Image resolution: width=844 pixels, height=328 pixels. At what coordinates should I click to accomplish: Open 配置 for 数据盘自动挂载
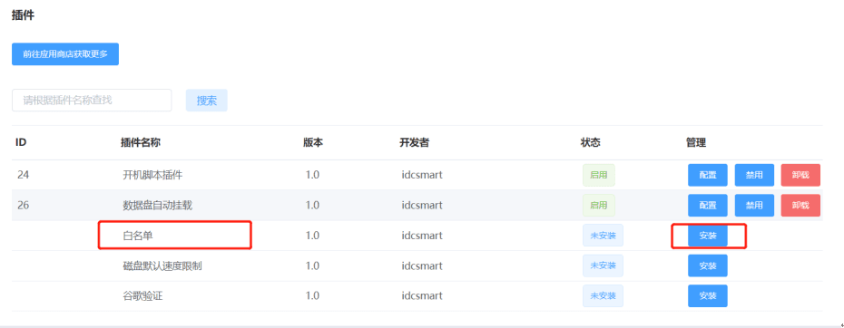click(708, 206)
